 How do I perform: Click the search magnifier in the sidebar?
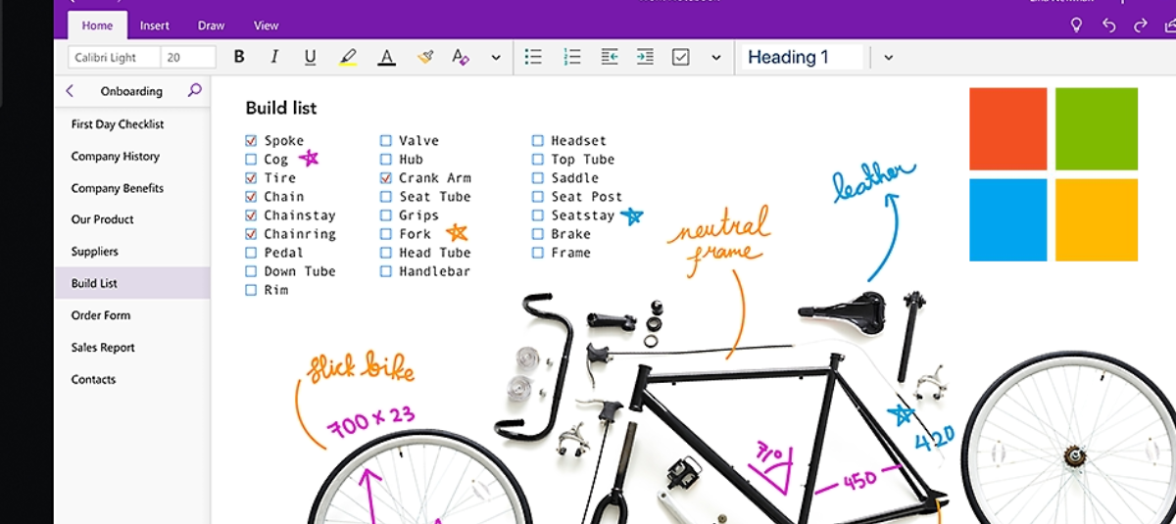[x=194, y=90]
